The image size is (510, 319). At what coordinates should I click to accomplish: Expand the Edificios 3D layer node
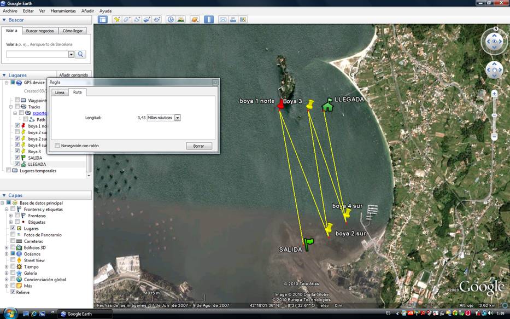click(x=7, y=247)
